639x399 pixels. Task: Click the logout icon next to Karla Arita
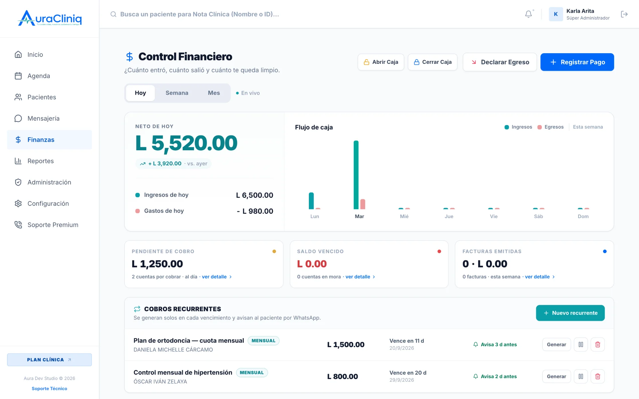624,14
